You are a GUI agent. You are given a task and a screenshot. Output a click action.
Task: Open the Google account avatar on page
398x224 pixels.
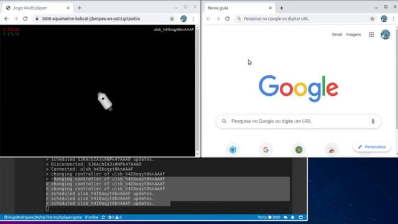click(386, 35)
